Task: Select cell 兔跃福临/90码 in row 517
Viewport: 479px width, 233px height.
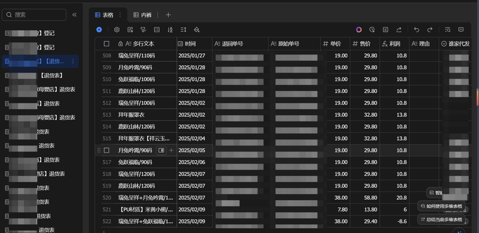Action: point(146,162)
